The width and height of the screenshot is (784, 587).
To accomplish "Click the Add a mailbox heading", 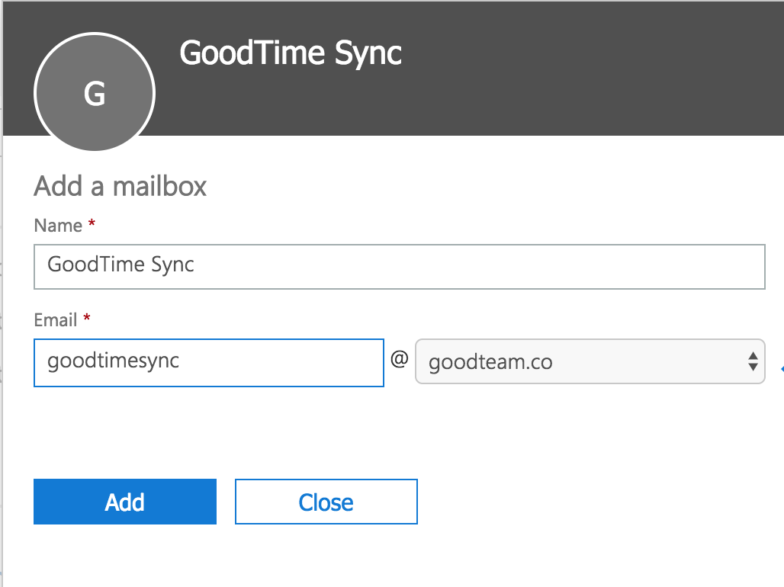I will [120, 186].
